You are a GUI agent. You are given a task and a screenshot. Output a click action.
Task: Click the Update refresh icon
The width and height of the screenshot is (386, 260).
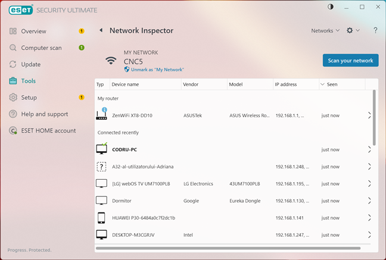(13, 64)
